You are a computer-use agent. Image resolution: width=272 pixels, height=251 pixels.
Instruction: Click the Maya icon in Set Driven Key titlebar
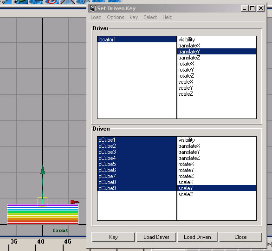(x=93, y=8)
